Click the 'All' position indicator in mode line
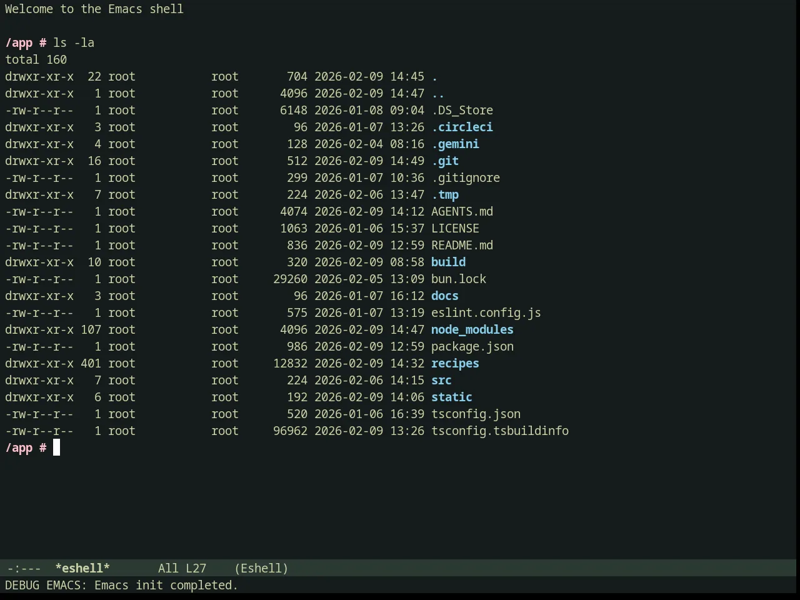Viewport: 800px width, 600px height. [168, 568]
